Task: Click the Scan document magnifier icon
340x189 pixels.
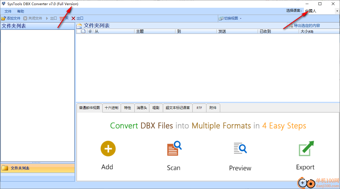Action: tap(174, 149)
